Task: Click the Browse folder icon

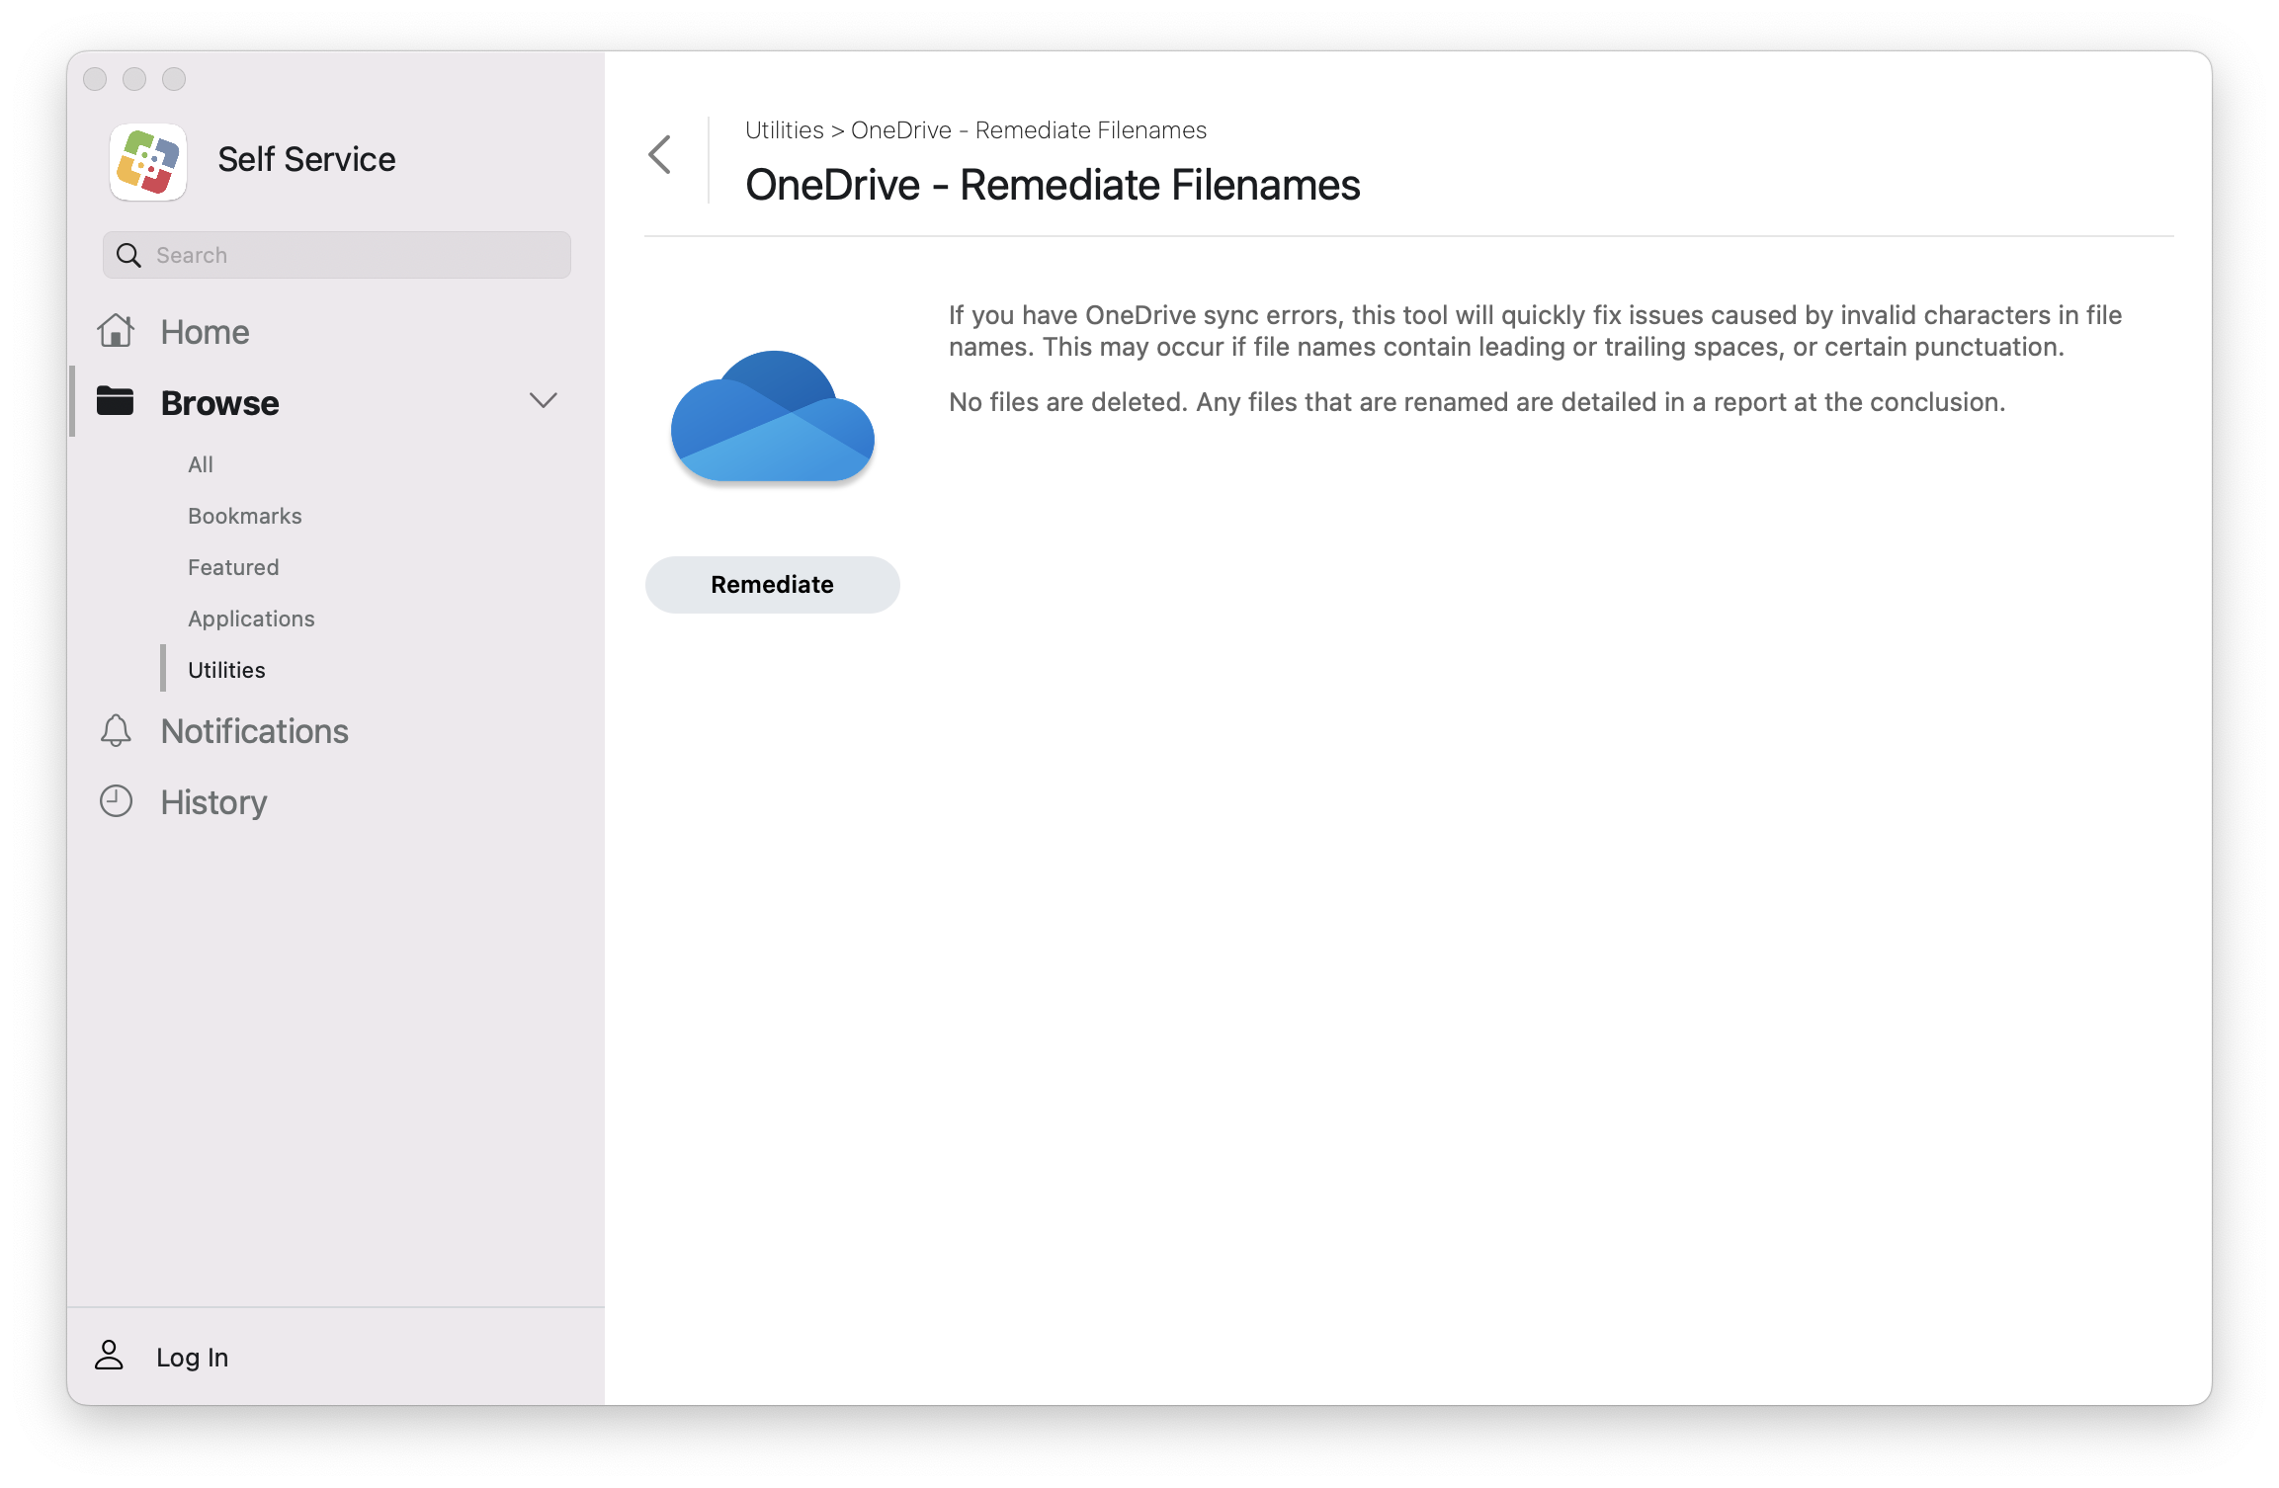Action: 115,401
